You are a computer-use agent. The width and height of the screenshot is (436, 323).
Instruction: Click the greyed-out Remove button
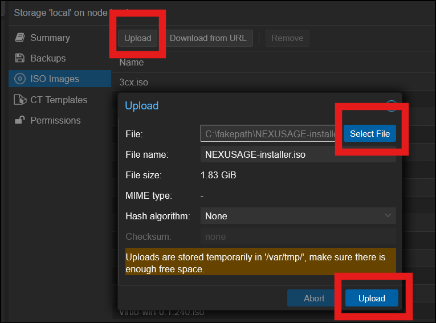tap(287, 38)
